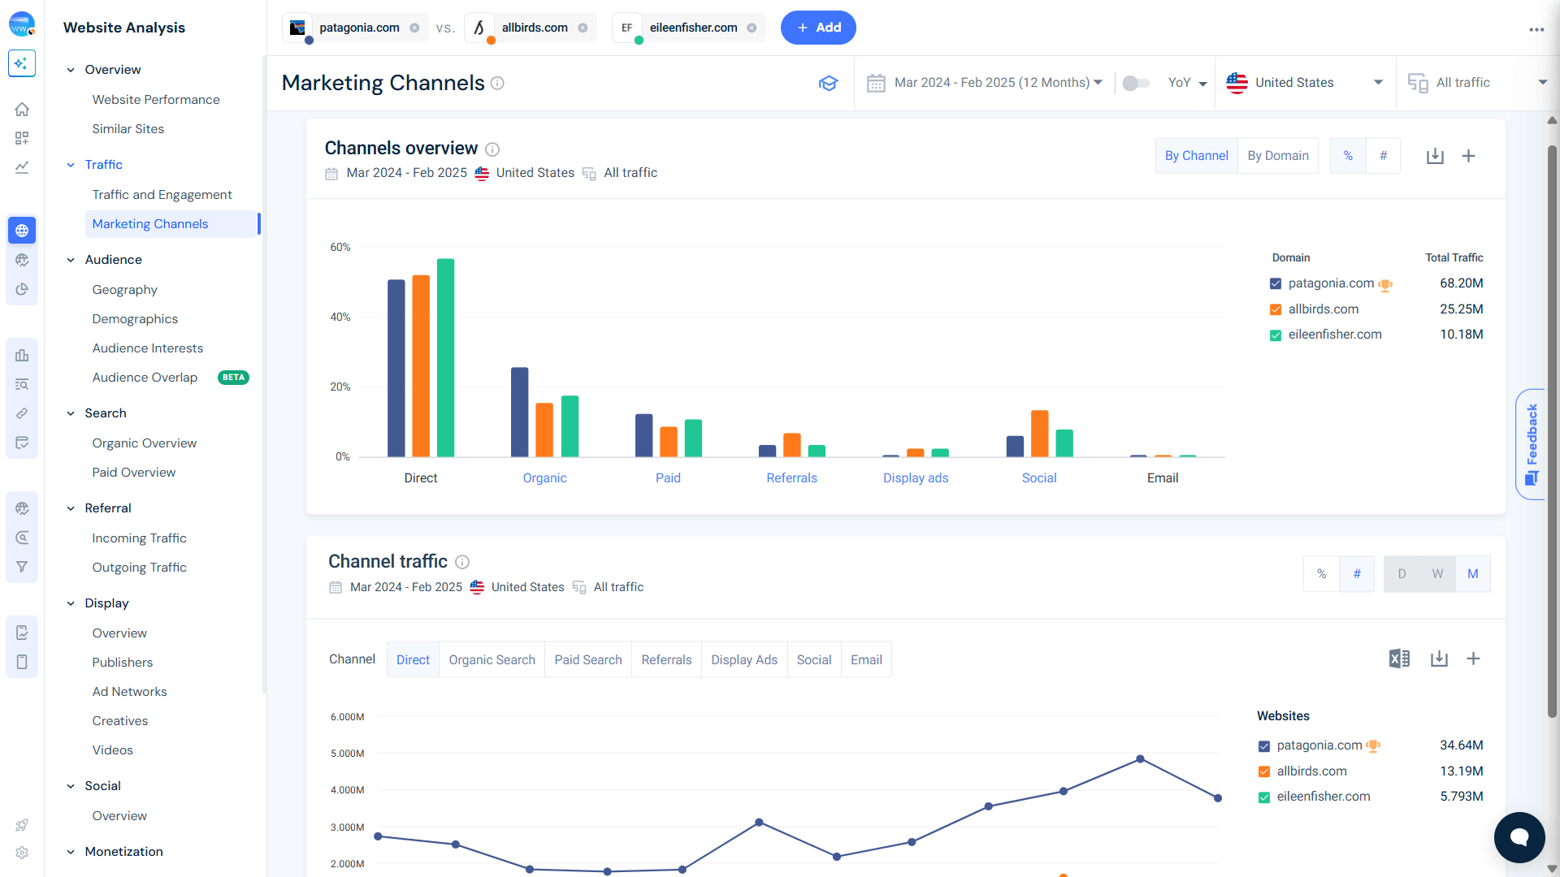The height and width of the screenshot is (877, 1560).
Task: Open the Home icon in the sidebar
Action: click(22, 109)
